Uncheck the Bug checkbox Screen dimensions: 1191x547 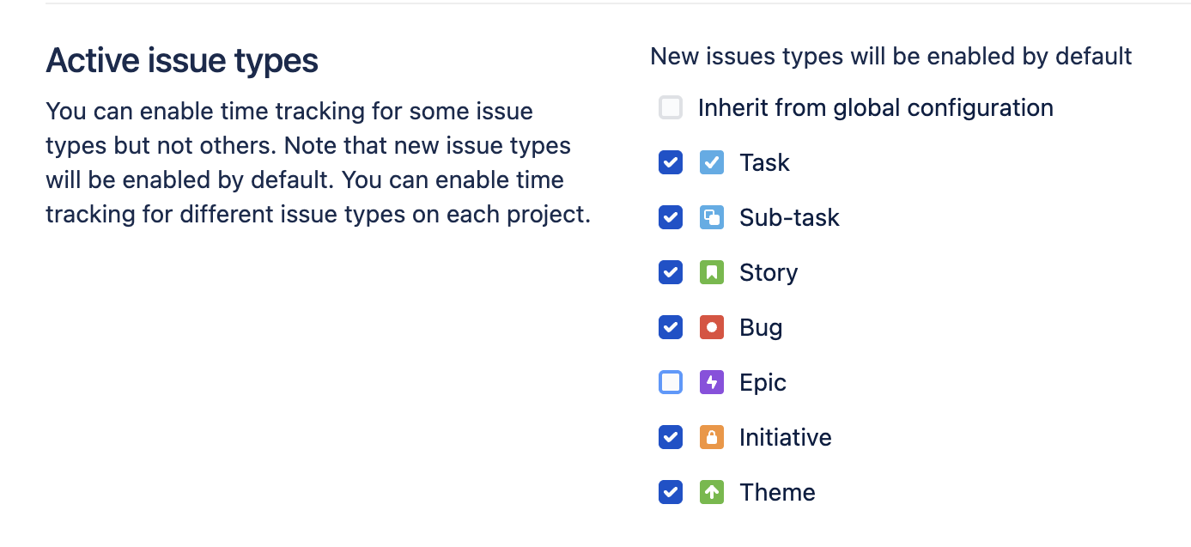pyautogui.click(x=671, y=327)
